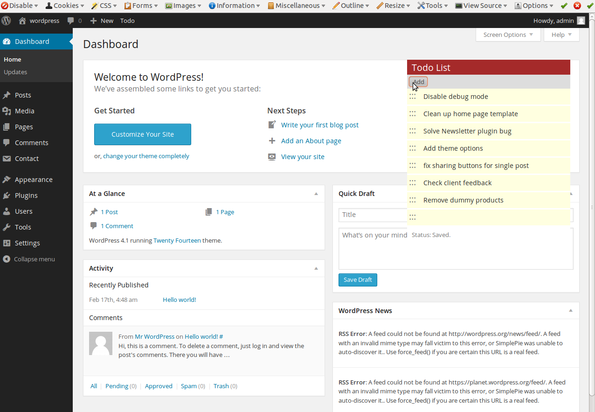Open the Outline dropdown in developer toolbar
Screen dimensions: 595x412
point(351,6)
